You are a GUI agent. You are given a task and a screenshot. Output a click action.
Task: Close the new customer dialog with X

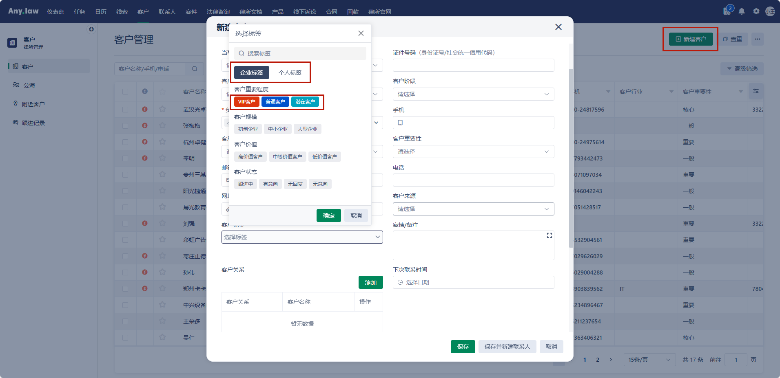coord(558,27)
